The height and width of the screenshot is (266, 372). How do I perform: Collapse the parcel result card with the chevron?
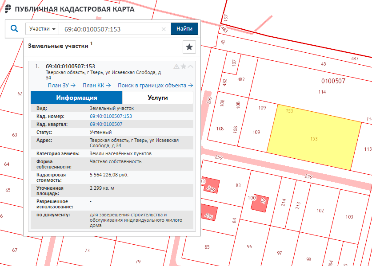[x=191, y=66]
